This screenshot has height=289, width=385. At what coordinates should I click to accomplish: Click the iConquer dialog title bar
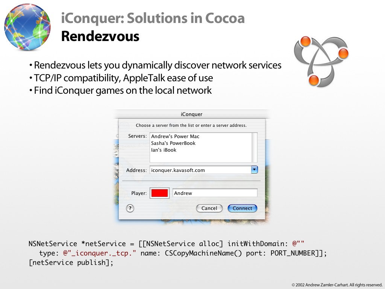[192, 114]
